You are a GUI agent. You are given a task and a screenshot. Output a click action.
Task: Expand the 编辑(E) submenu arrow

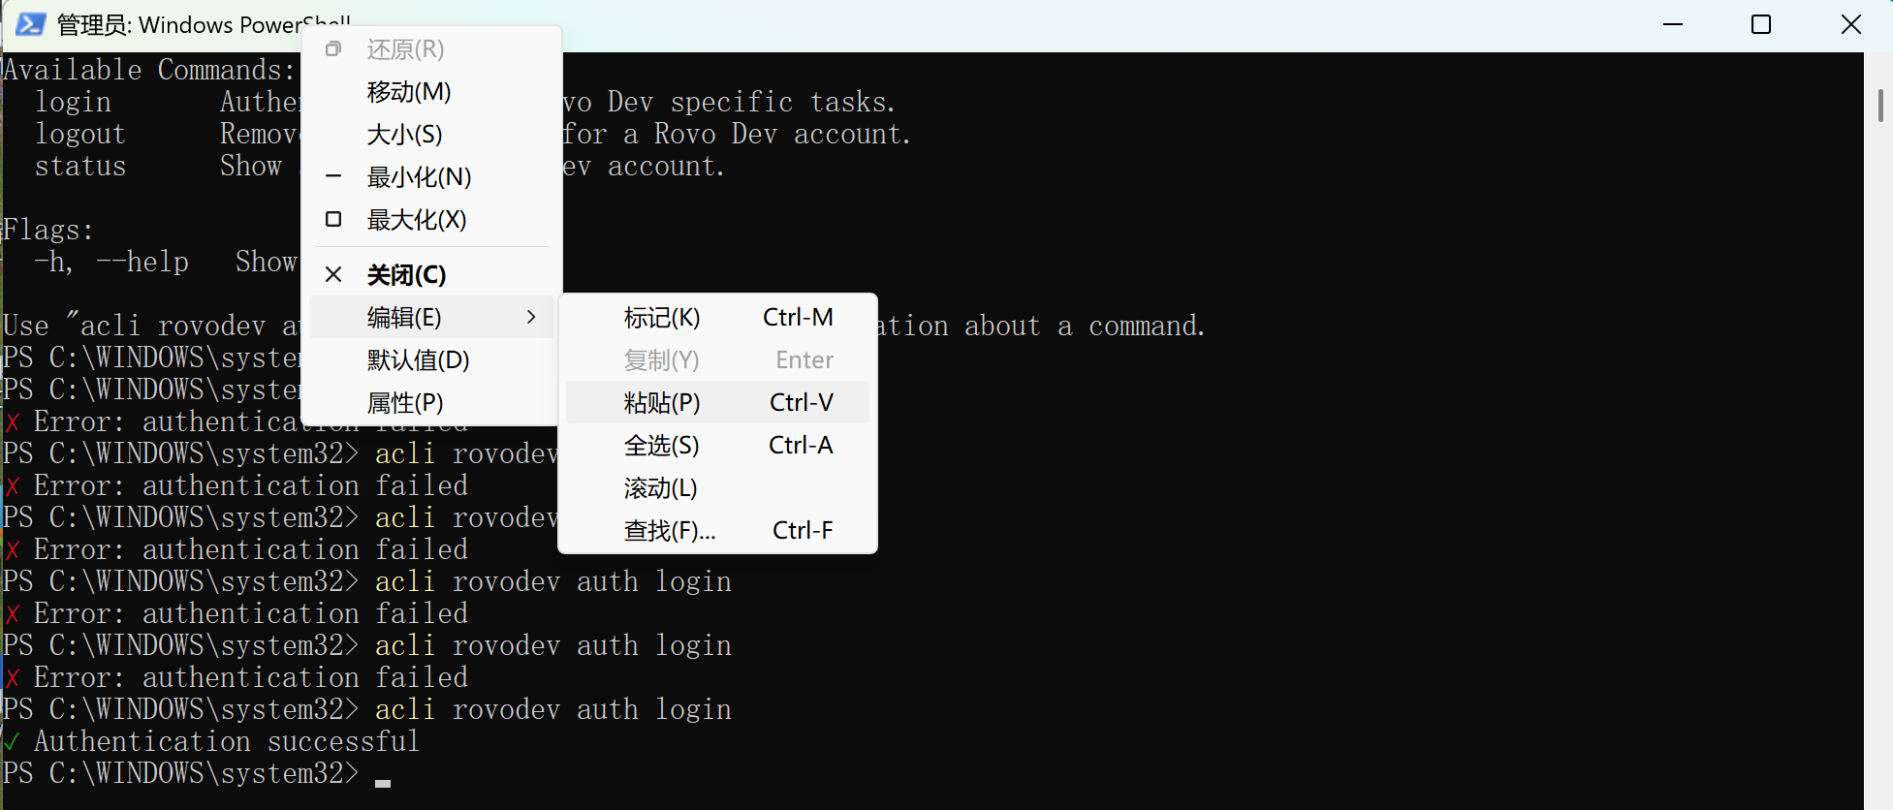click(x=530, y=317)
